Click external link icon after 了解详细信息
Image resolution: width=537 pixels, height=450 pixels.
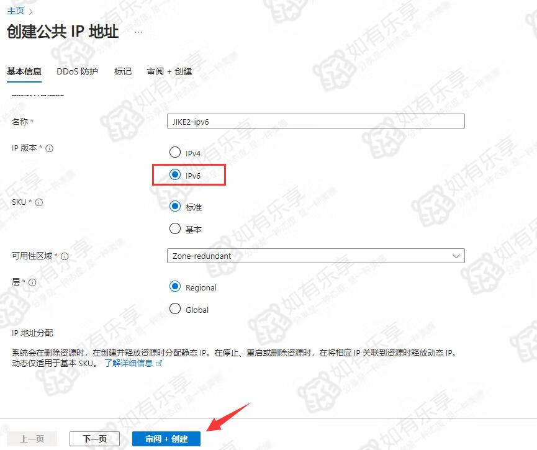click(159, 363)
